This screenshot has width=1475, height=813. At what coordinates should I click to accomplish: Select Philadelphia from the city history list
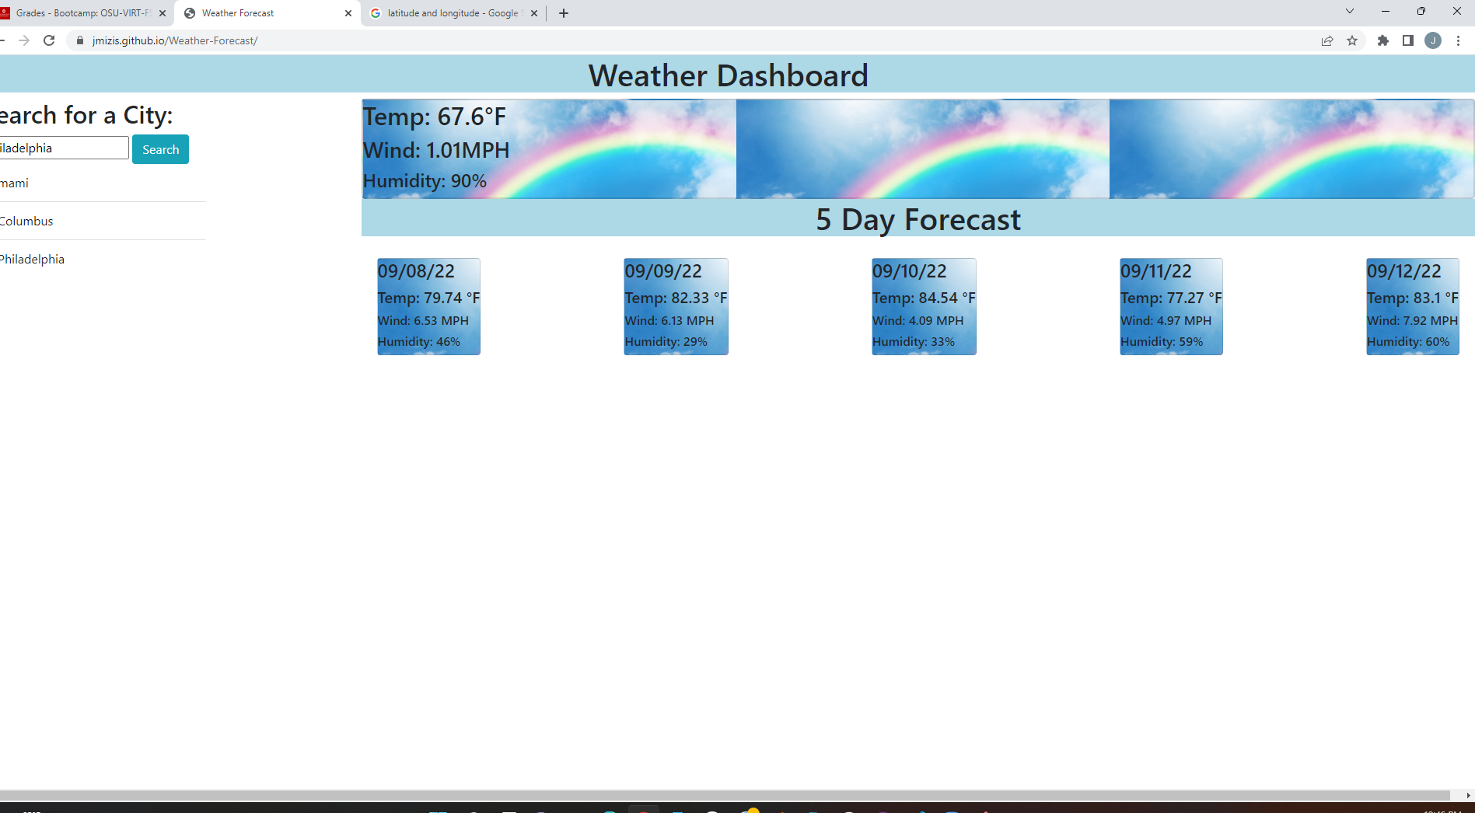32,259
